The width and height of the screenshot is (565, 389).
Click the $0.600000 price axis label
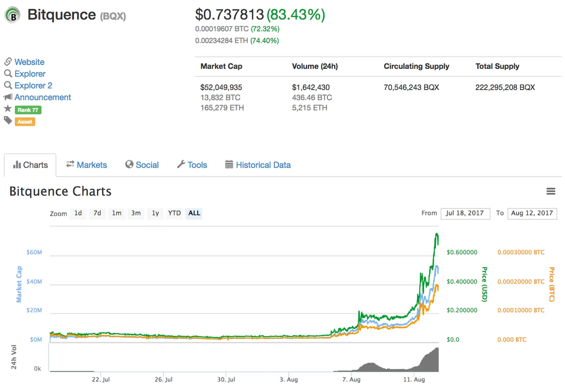pyautogui.click(x=462, y=253)
